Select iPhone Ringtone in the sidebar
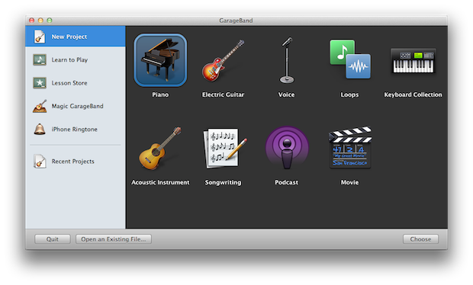The height and width of the screenshot is (285, 473). pyautogui.click(x=76, y=130)
